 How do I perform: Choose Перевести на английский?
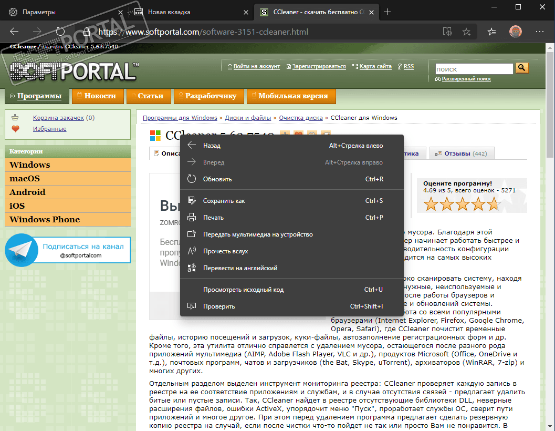pyautogui.click(x=292, y=268)
